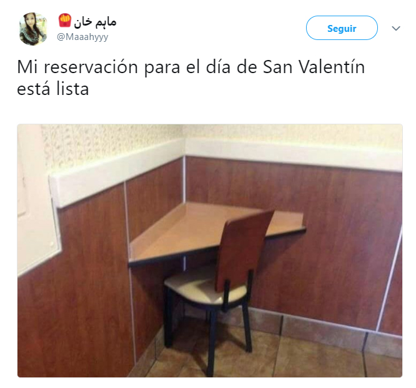This screenshot has width=416, height=388.
Task: Click the word "Mi" starting the tweet
Action: [x=27, y=67]
